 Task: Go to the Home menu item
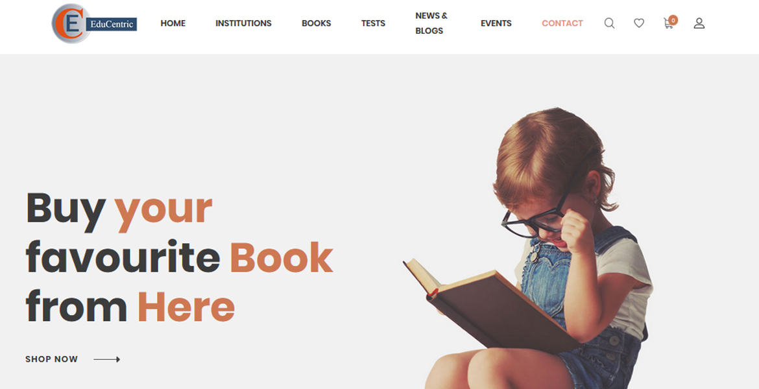tap(173, 23)
